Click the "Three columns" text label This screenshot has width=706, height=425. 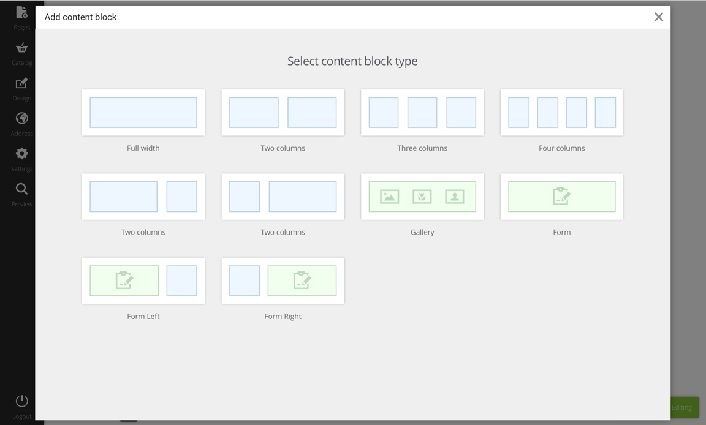point(422,148)
